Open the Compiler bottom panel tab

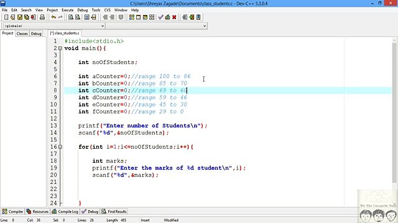coord(12,211)
